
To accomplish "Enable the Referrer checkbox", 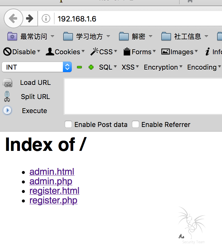I will 136,124.
